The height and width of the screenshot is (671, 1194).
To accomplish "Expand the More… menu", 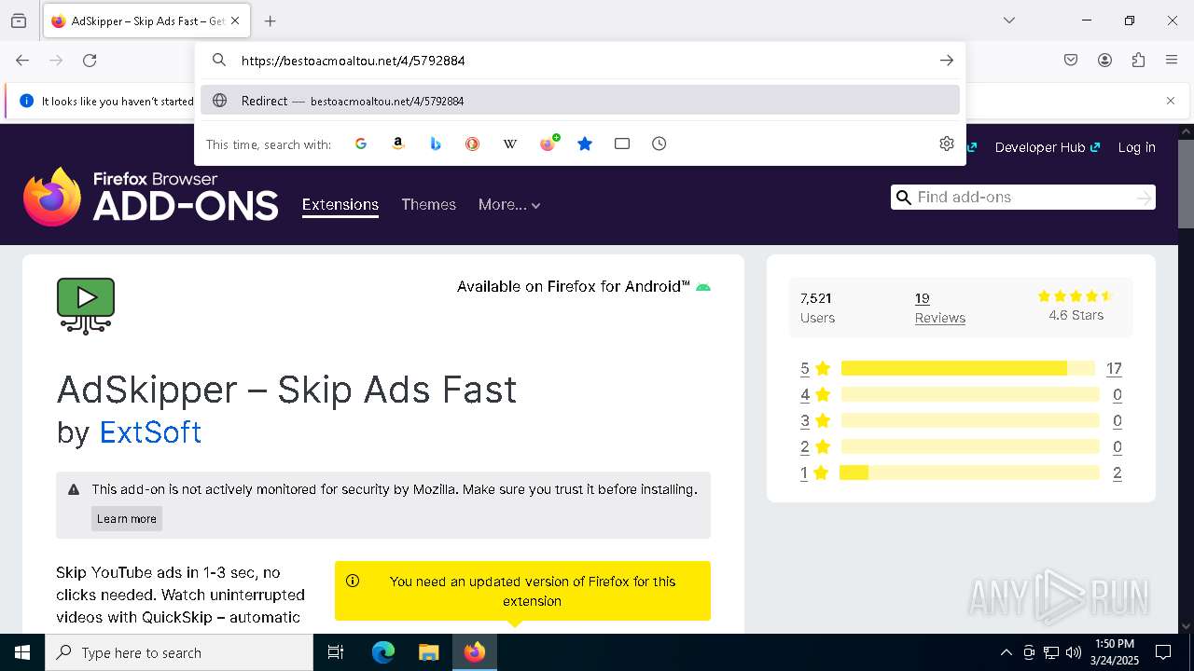I will (x=509, y=205).
